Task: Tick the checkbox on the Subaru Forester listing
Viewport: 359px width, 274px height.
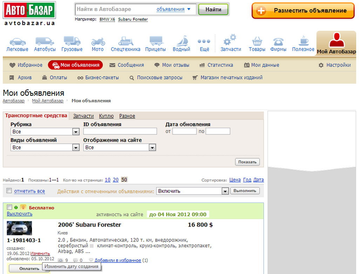Action: (x=9, y=207)
